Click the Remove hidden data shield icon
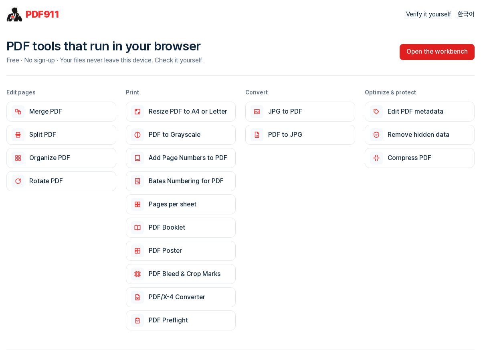 tap(376, 135)
